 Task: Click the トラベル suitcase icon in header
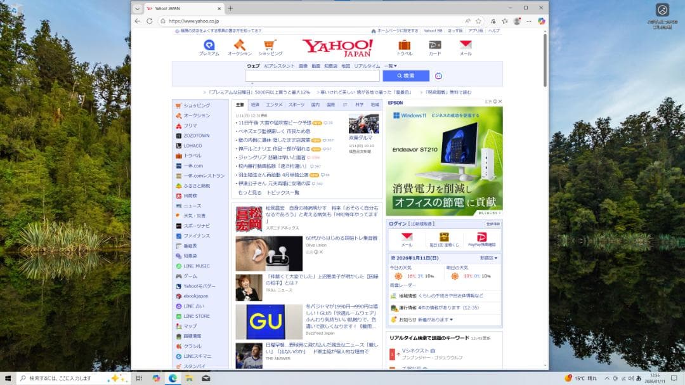(x=404, y=45)
